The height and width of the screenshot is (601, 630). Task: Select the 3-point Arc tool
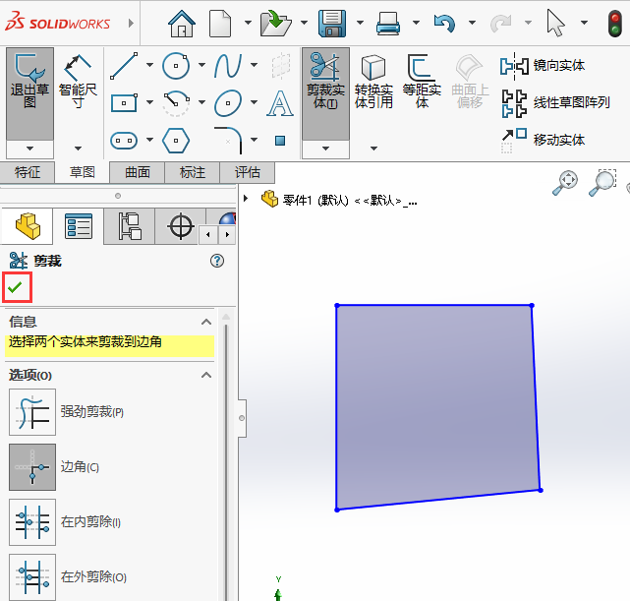[x=176, y=103]
